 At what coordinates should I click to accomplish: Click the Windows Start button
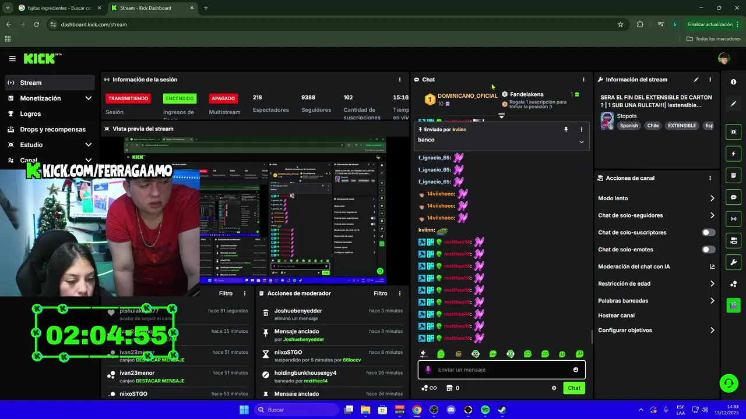[244, 410]
